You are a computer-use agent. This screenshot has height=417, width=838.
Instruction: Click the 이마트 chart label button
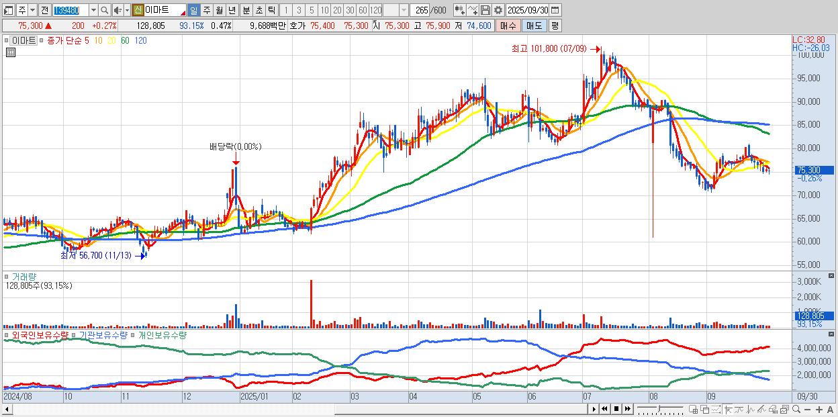tap(24, 40)
